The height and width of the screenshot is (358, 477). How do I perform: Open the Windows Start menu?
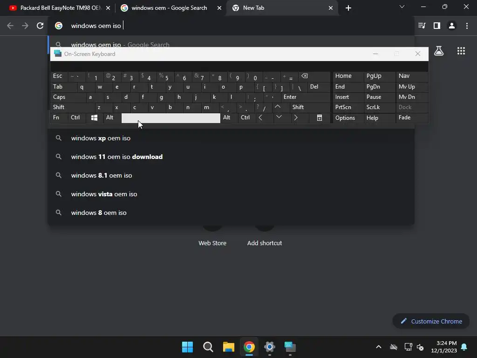tap(187, 347)
